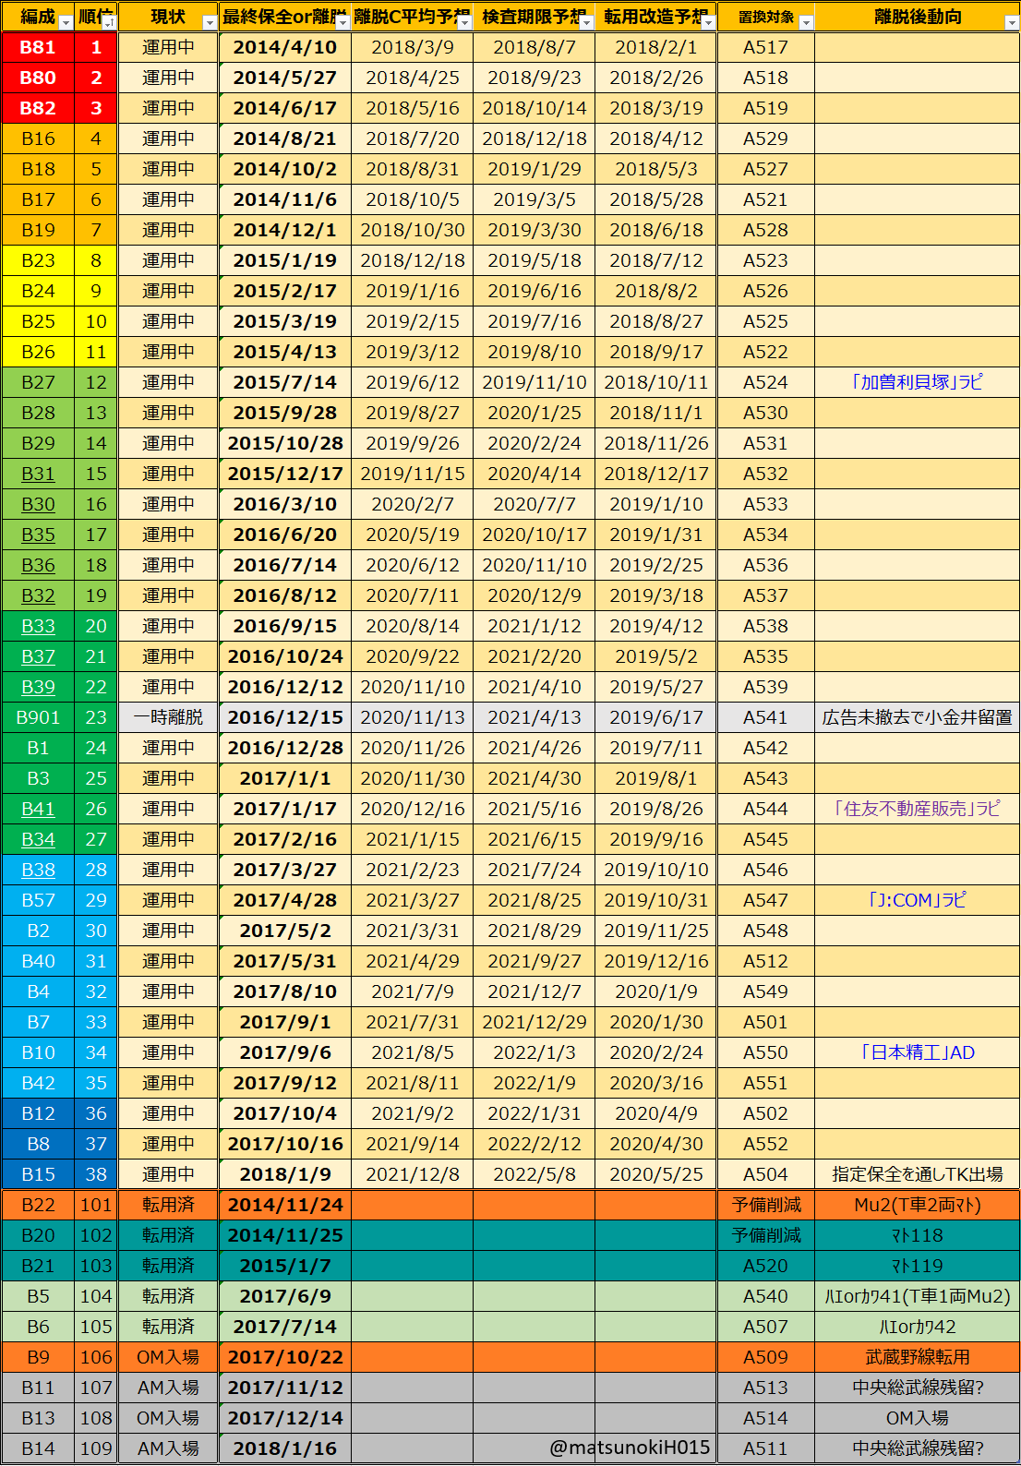The image size is (1021, 1466).
Task: Select the Mu2(T車2両ﾏﾄ) cell
Action: [918, 1205]
